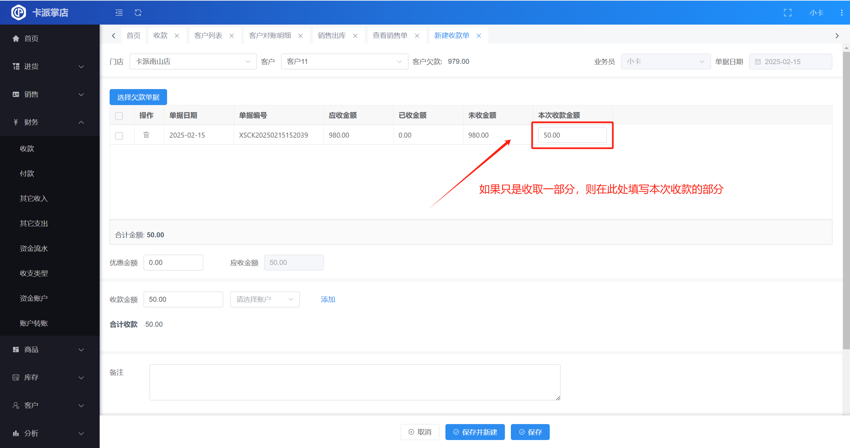Switch to the 客户对账明细 tab
This screenshot has width=850, height=448.
(270, 36)
